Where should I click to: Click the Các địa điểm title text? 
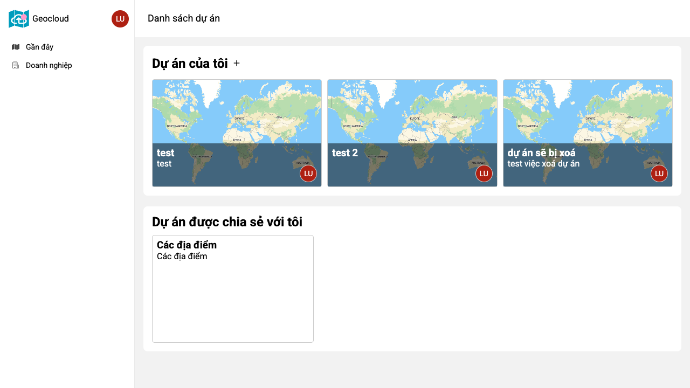pos(187,245)
